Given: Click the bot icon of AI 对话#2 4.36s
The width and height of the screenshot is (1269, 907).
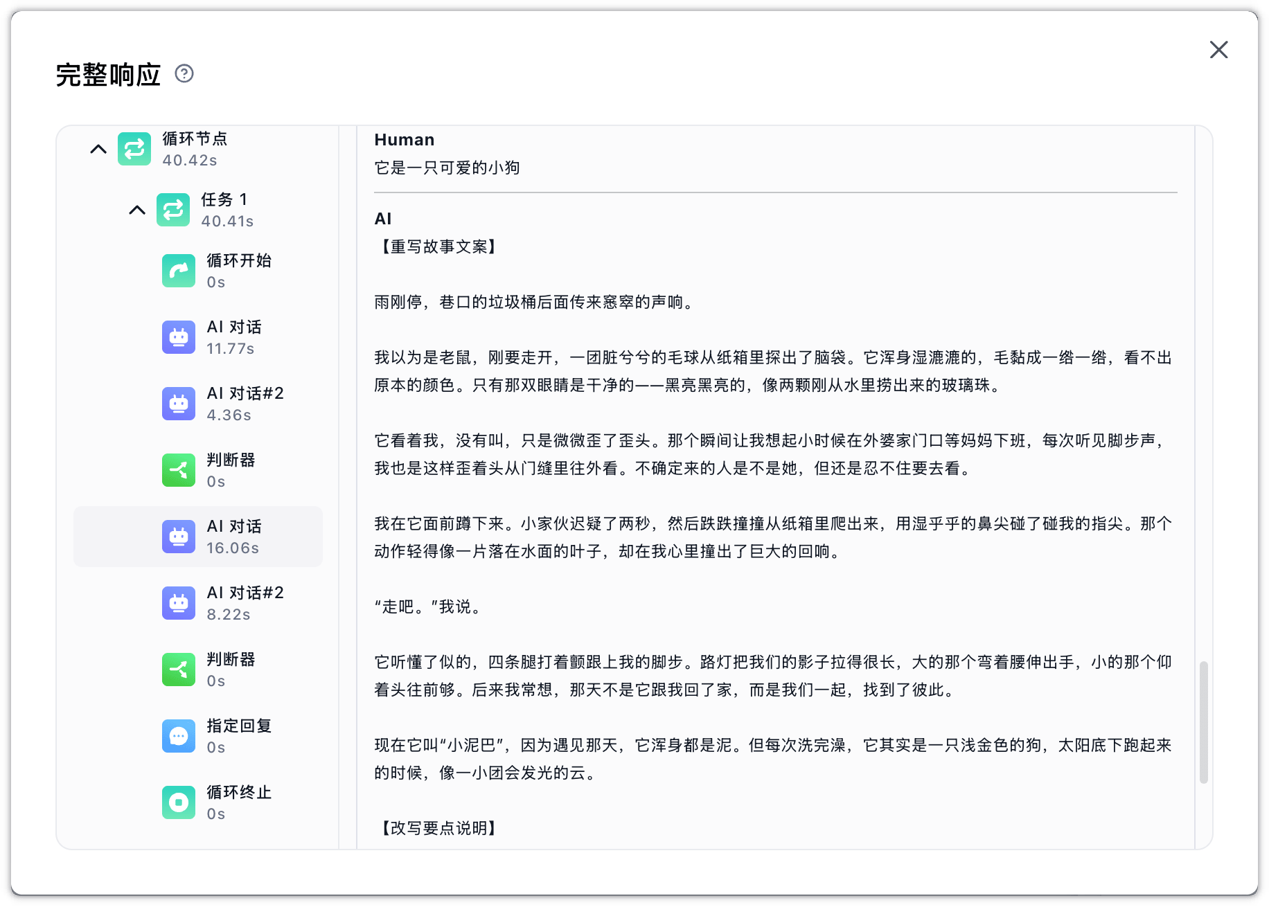Looking at the screenshot, I should point(179,404).
